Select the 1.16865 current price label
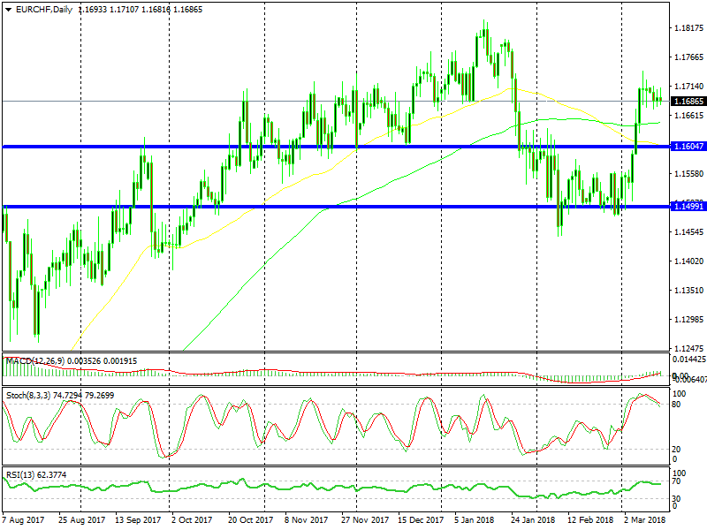This screenshot has width=707, height=530. 688,102
